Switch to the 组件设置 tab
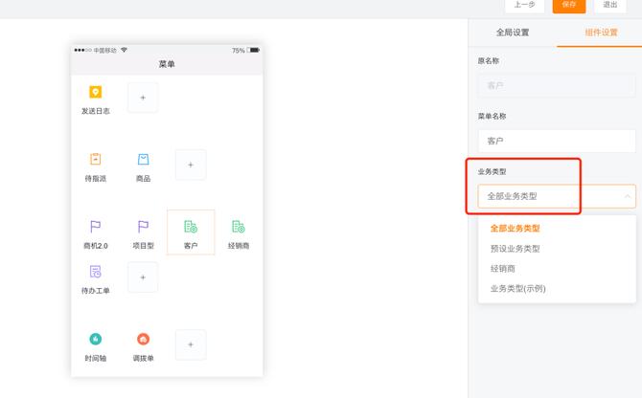642x398 pixels. pos(601,33)
